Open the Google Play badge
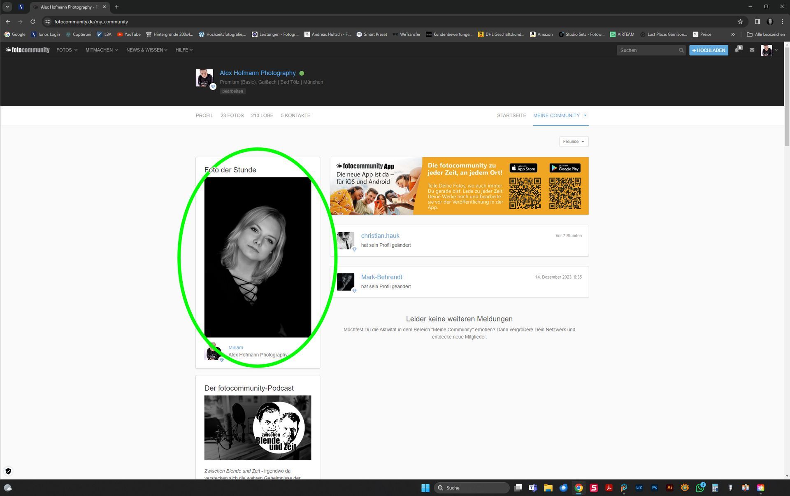 coord(565,168)
